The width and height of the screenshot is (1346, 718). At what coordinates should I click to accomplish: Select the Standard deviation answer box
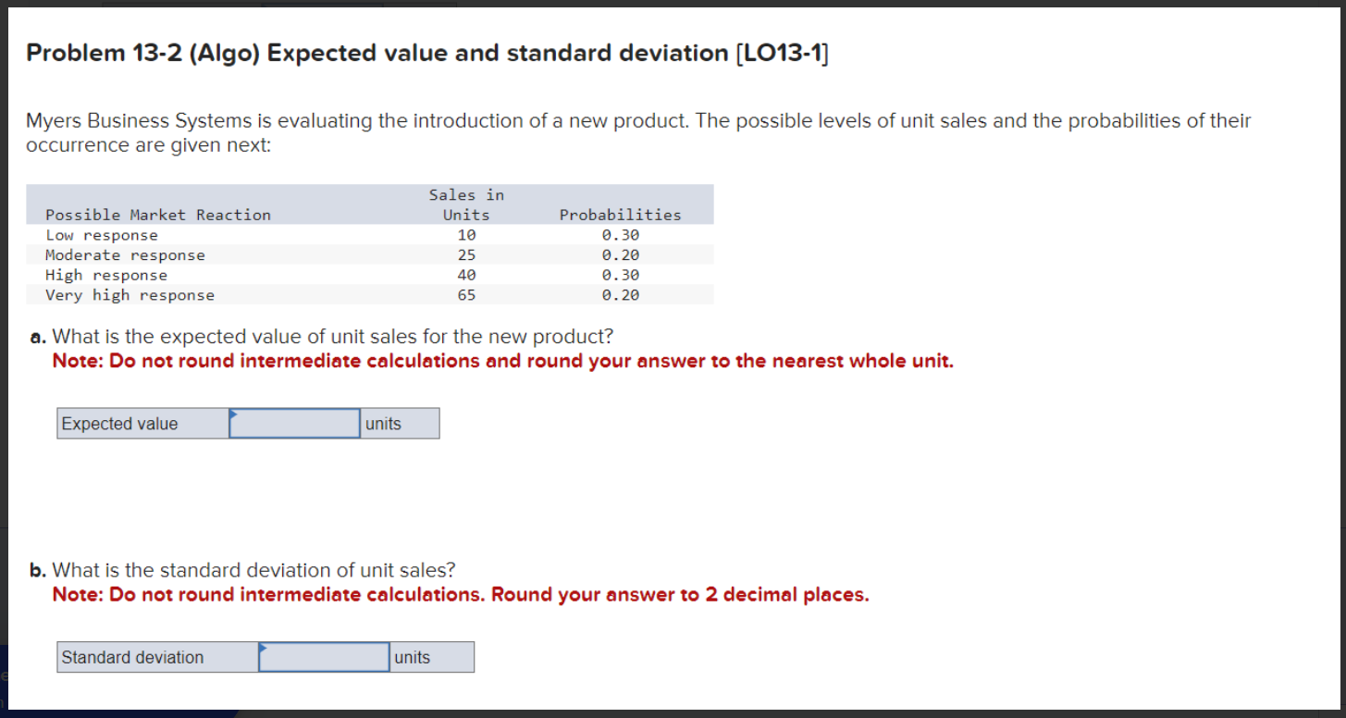pos(326,657)
